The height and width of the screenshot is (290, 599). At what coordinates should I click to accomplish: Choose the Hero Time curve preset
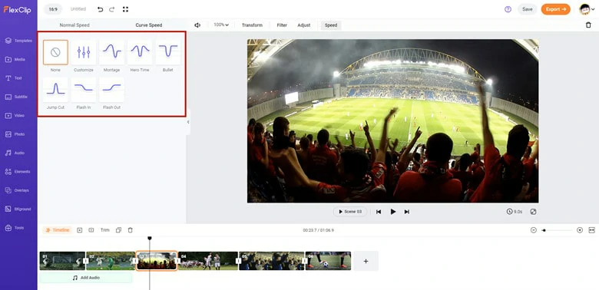pos(140,52)
